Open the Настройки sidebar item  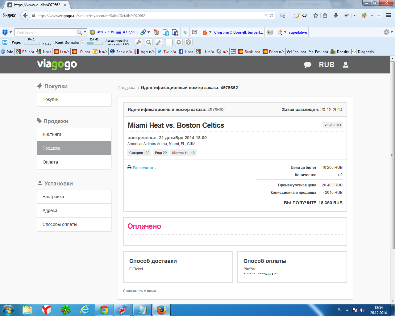pyautogui.click(x=74, y=197)
